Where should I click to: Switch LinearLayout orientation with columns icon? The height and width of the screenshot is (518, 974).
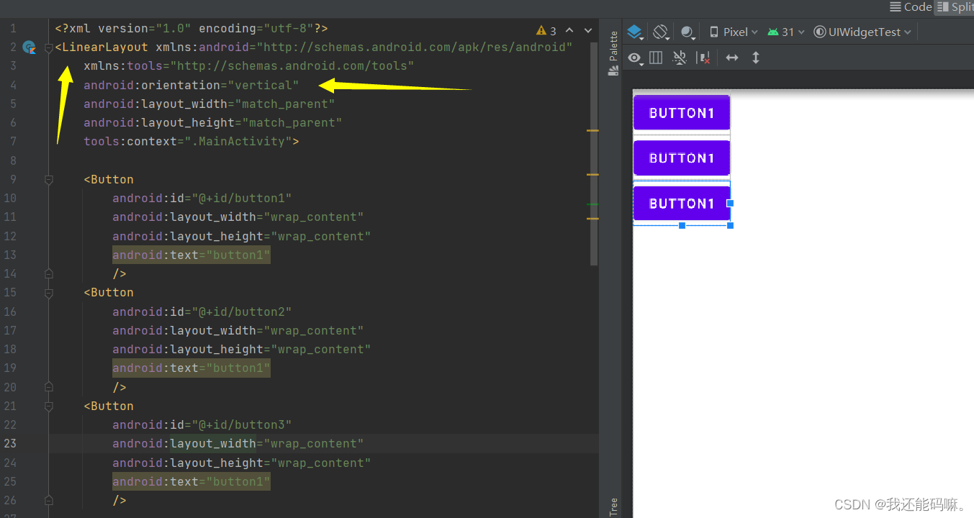[x=656, y=58]
